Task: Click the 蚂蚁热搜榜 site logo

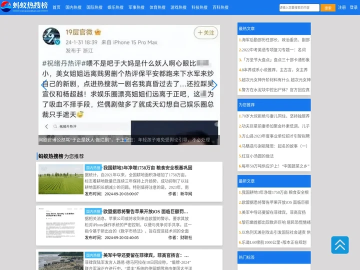Action: pyautogui.click(x=24, y=6)
